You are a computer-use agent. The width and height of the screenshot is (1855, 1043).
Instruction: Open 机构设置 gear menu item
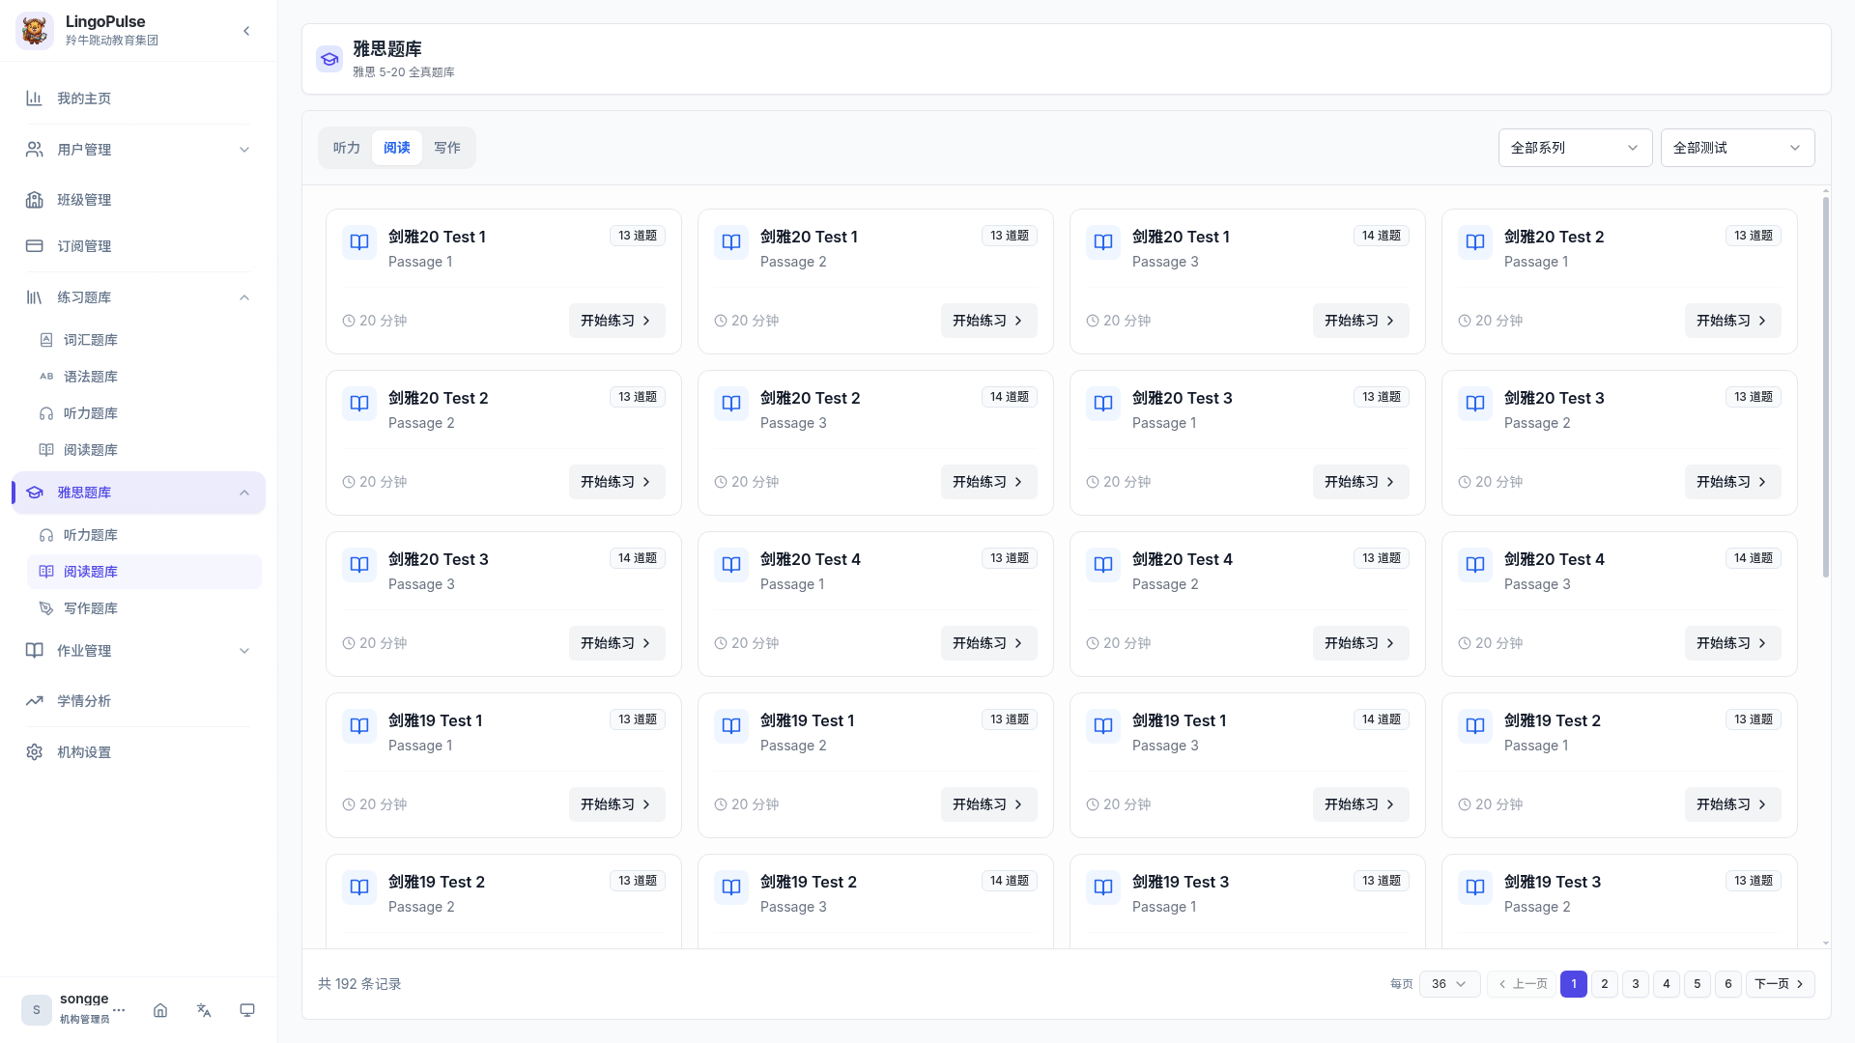tap(84, 752)
